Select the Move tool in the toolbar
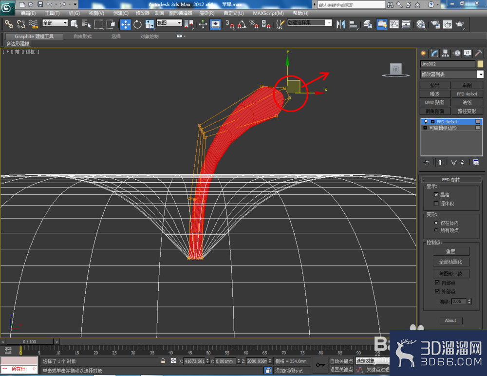The height and width of the screenshot is (376, 487). tap(126, 24)
